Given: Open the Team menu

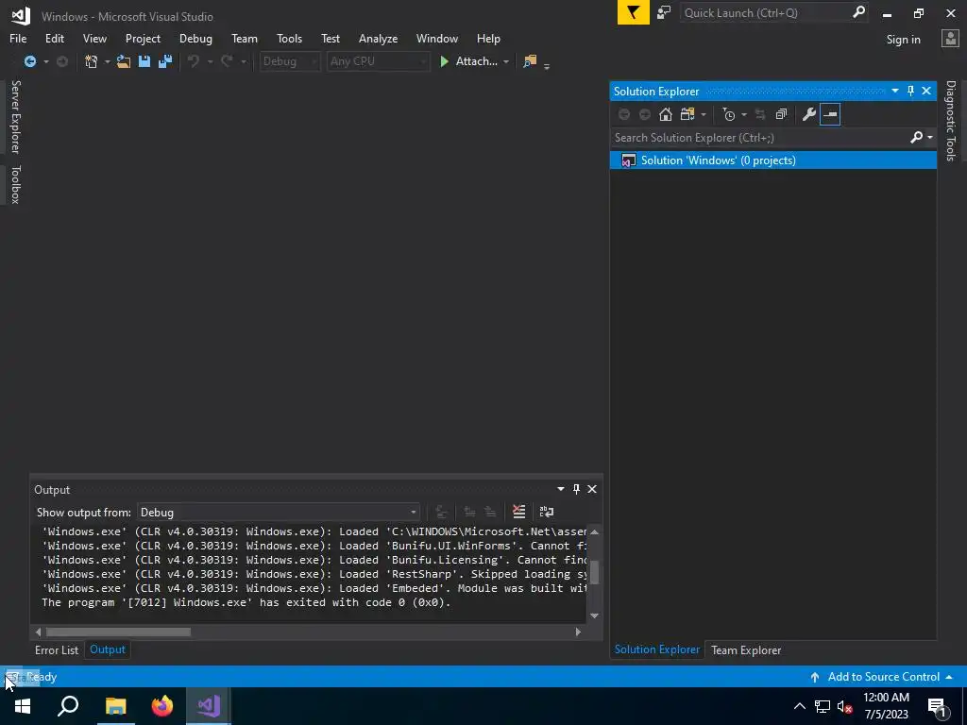Looking at the screenshot, I should (x=245, y=38).
